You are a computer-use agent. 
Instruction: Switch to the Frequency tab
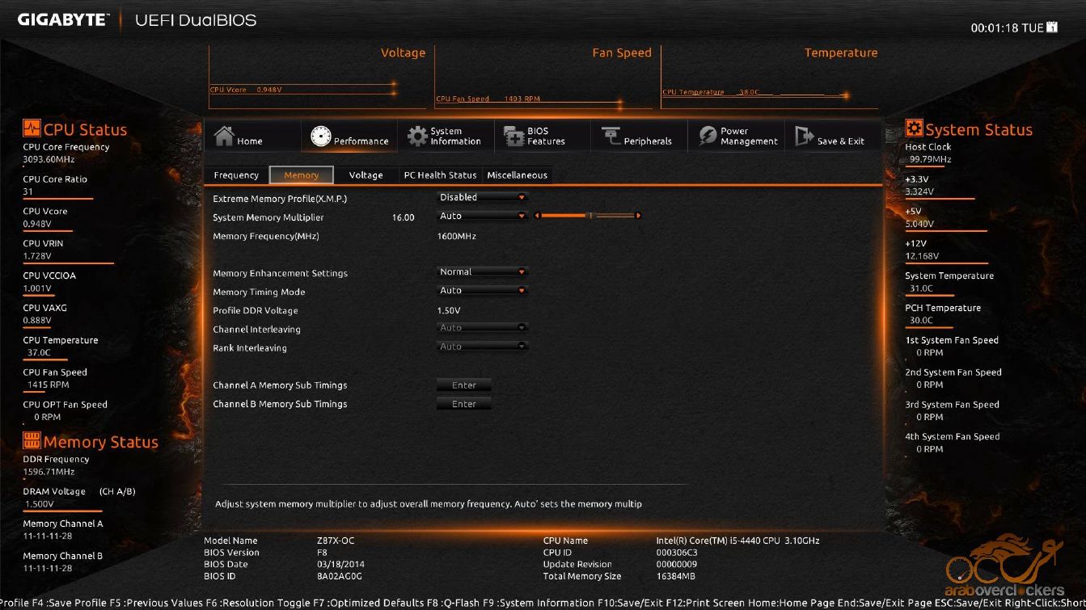(236, 175)
